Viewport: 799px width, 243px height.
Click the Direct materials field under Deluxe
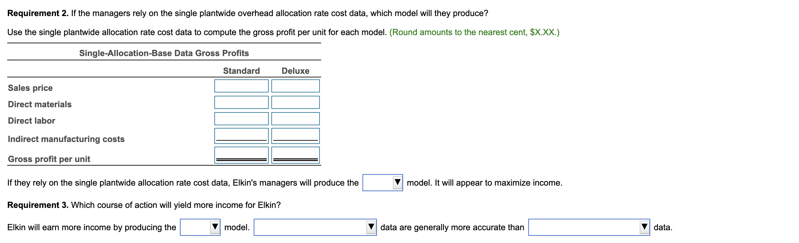point(295,102)
